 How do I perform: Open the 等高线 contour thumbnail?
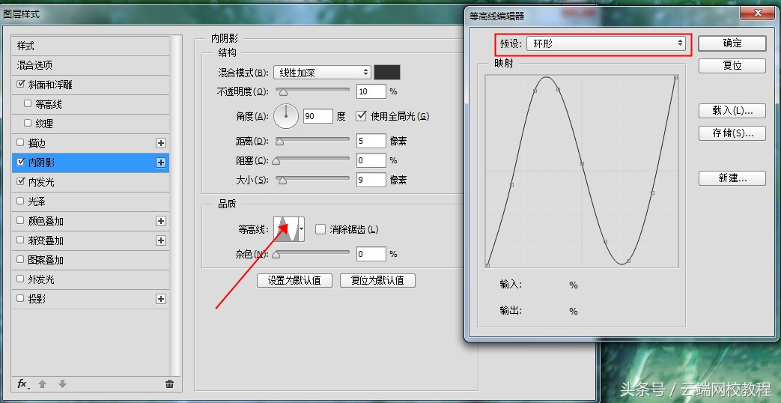tap(286, 229)
